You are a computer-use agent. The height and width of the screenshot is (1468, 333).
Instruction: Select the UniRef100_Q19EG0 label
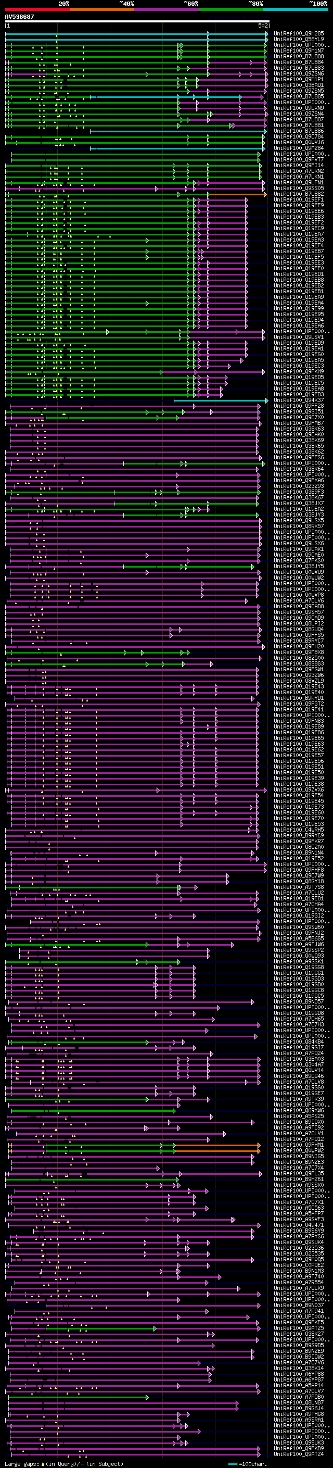click(x=299, y=355)
